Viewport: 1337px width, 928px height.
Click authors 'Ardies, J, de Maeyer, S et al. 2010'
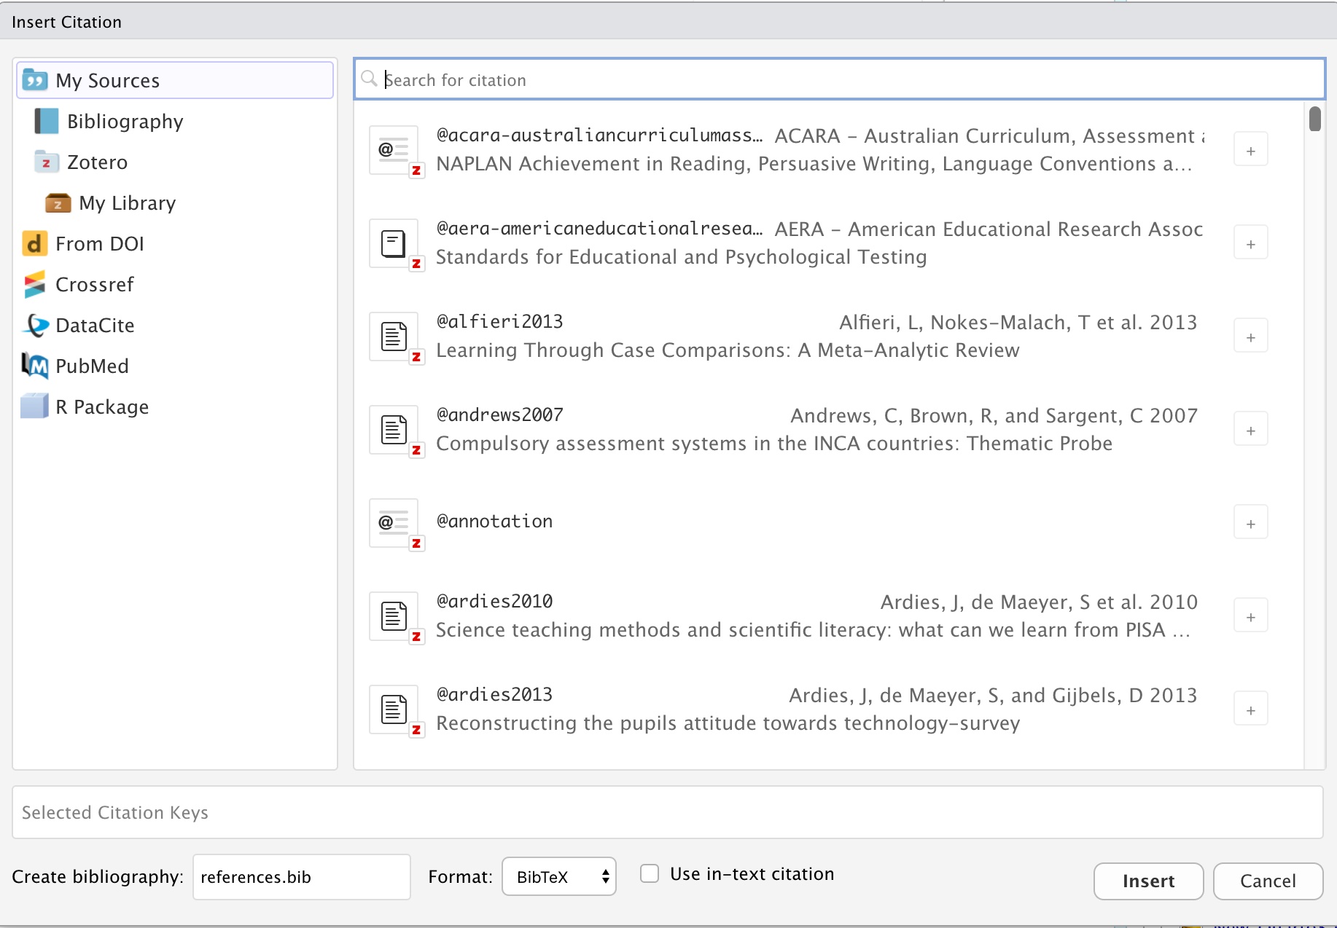(x=1039, y=602)
